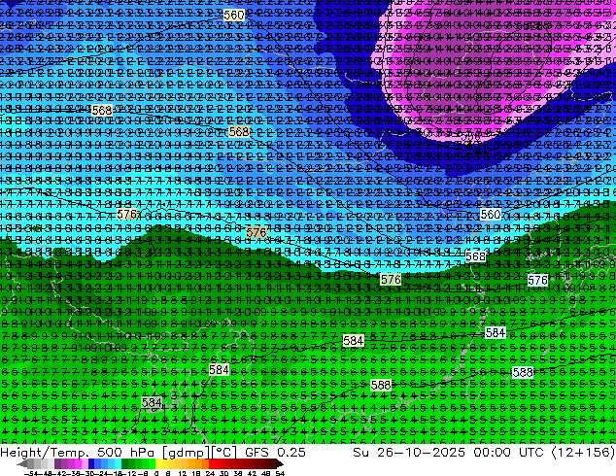616x476 pixels.
Task: Click the '-54' legend scale value
Action: 30,474
